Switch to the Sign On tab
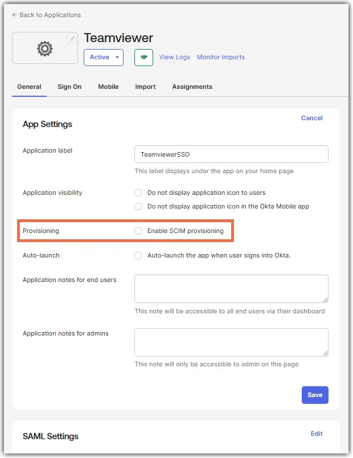353x458 pixels. pyautogui.click(x=69, y=87)
